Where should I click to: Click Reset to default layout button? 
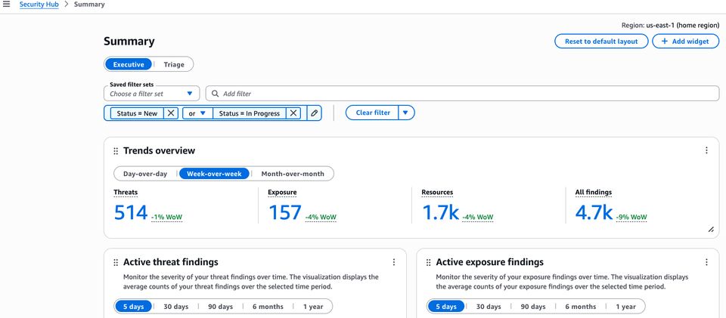point(601,42)
